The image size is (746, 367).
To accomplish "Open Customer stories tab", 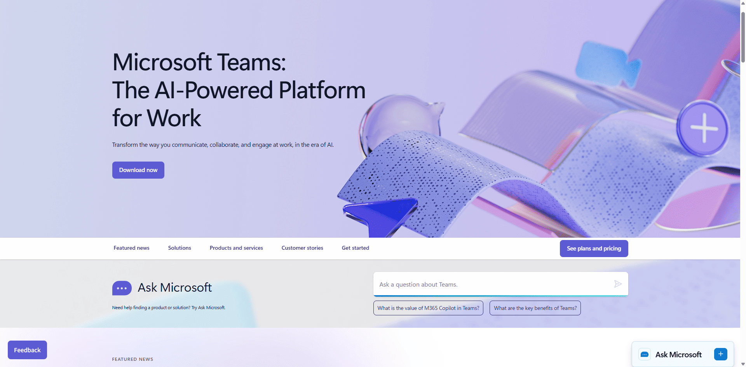I will [x=302, y=248].
